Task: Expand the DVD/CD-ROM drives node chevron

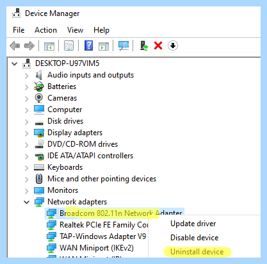Action: [26, 145]
